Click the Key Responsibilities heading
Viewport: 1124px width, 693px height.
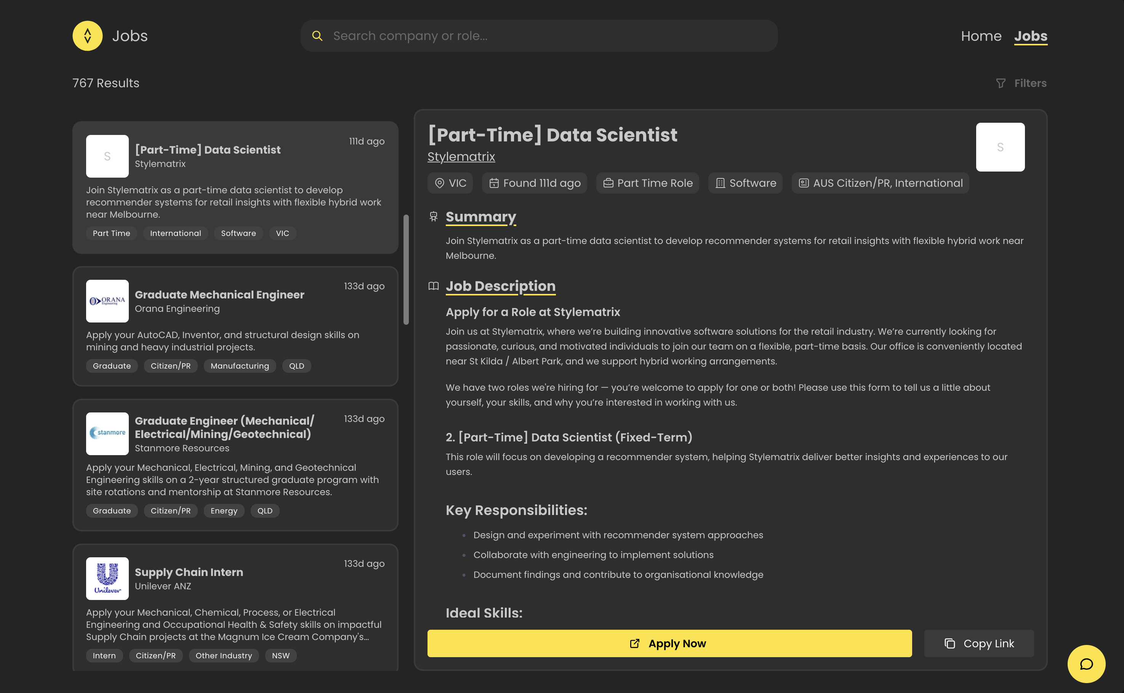point(516,510)
